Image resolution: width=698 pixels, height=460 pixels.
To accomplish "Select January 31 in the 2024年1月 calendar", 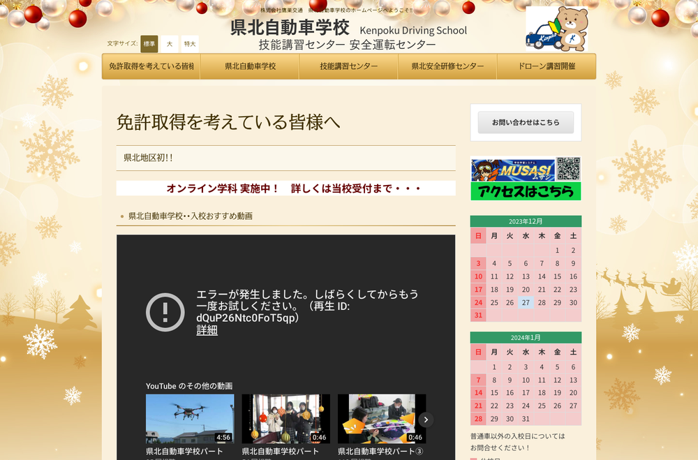I will 526,419.
